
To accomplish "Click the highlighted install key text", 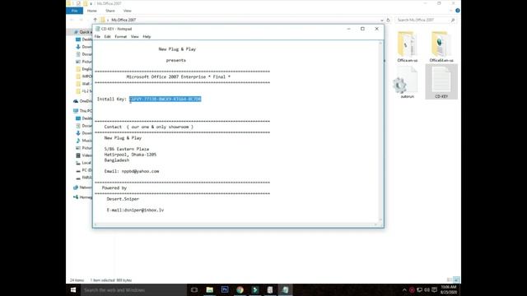I will tap(166, 99).
